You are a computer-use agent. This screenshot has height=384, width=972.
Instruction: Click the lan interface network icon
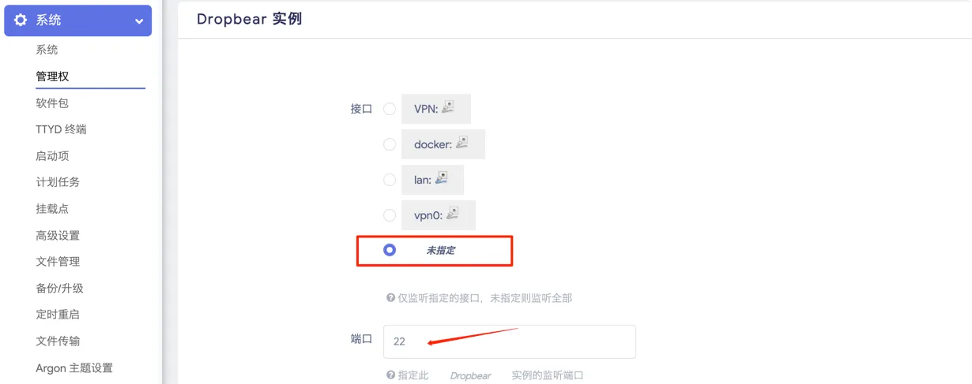[x=442, y=179]
